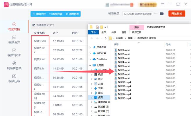
Task: Click 此电脑 in the address breadcrumb
Action: pyautogui.click(x=120, y=38)
